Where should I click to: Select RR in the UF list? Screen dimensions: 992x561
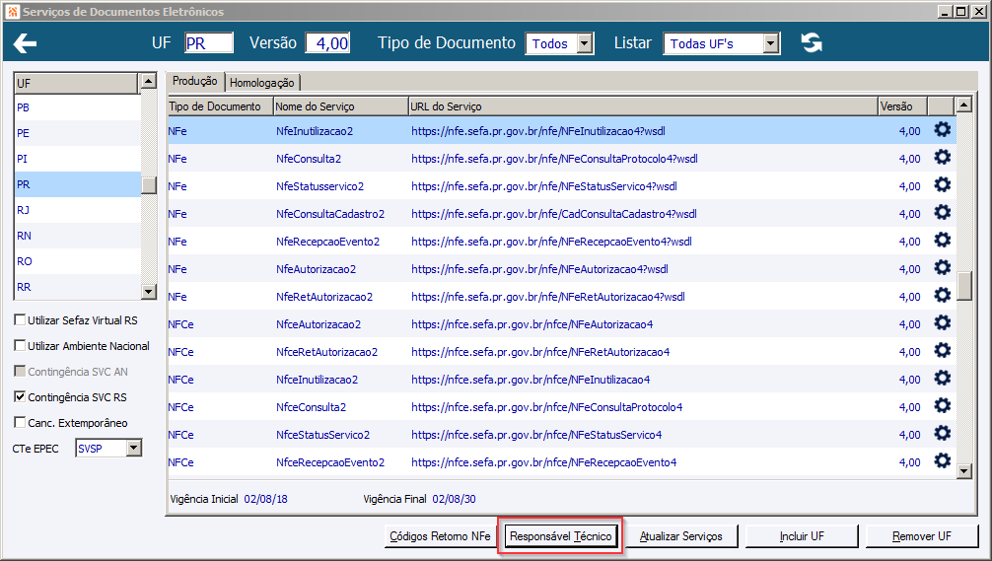(77, 287)
